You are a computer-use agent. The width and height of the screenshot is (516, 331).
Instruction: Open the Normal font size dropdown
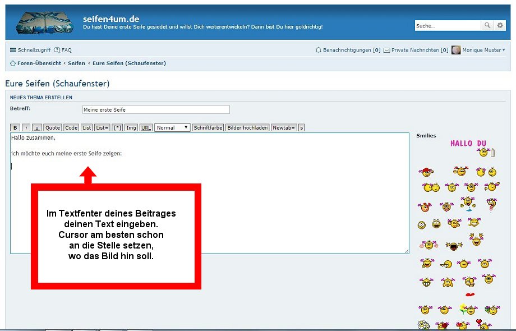(x=172, y=127)
